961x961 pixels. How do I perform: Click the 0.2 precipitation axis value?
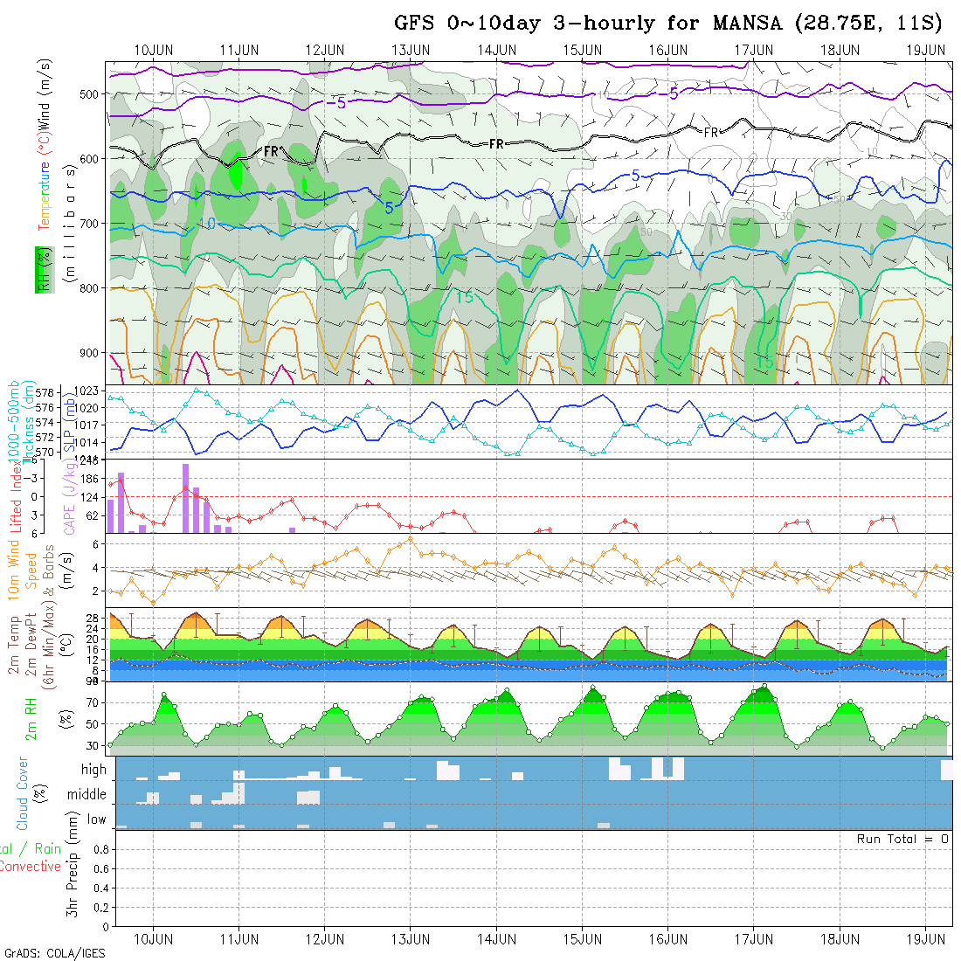point(101,908)
